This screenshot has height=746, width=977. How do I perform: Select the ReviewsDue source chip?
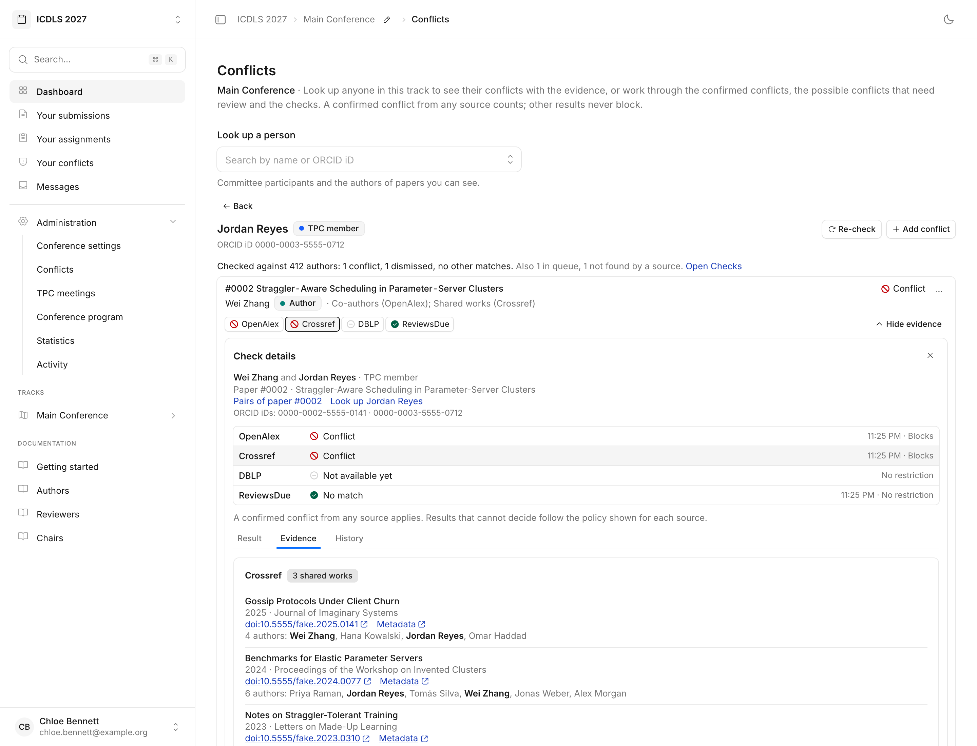tap(420, 324)
